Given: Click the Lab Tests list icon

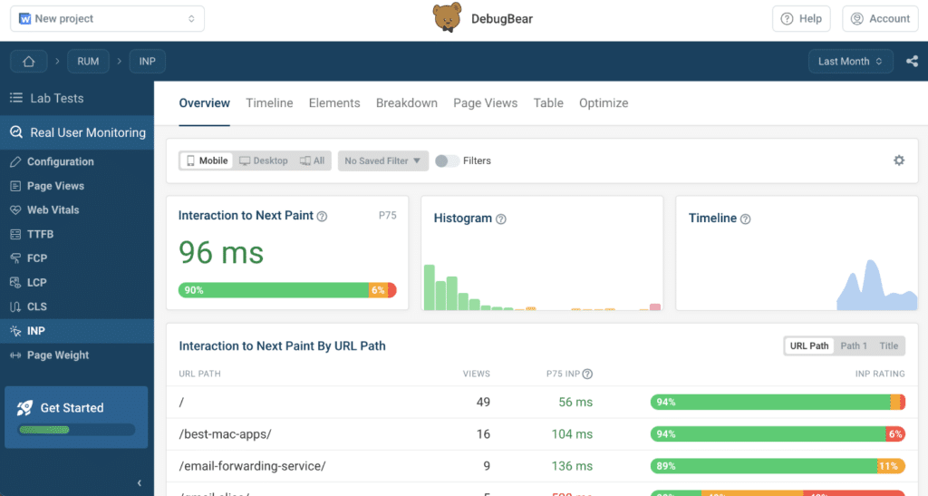Looking at the screenshot, I should pyautogui.click(x=16, y=98).
